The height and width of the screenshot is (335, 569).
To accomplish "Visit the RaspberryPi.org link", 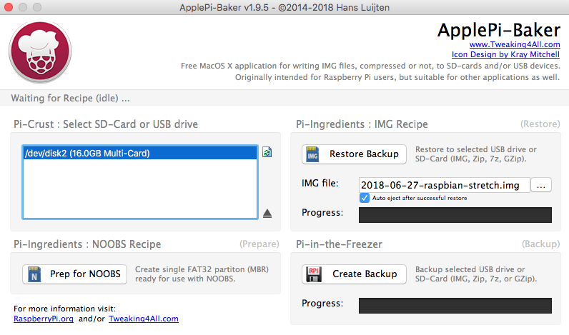I will [x=44, y=319].
